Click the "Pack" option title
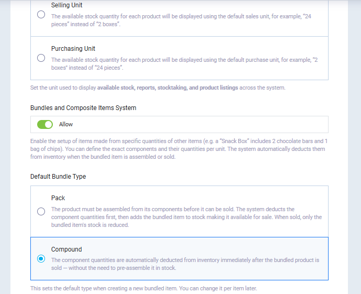This screenshot has height=294, width=361. pyautogui.click(x=58, y=198)
